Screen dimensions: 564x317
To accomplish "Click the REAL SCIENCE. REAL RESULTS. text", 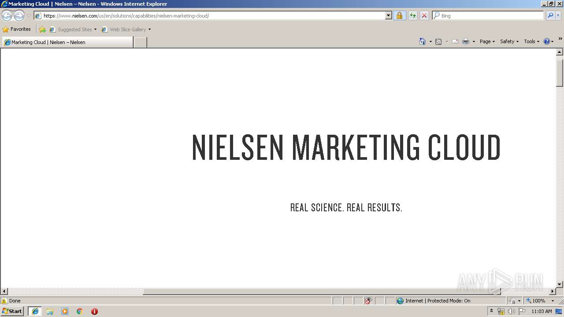I will 346,207.
